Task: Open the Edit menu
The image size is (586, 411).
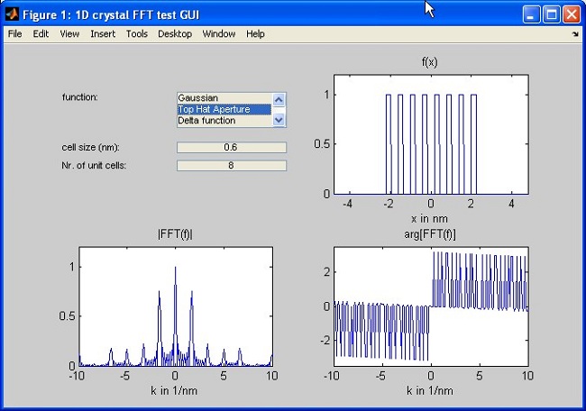Action: [41, 34]
